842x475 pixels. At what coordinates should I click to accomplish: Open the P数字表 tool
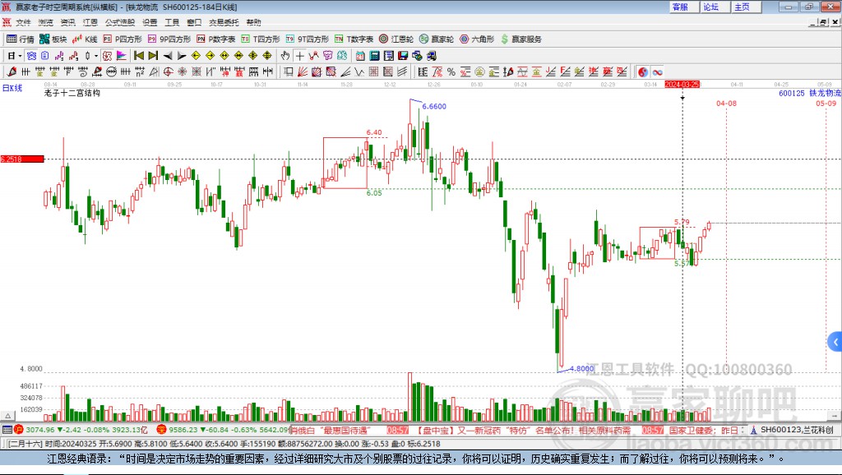coord(216,39)
